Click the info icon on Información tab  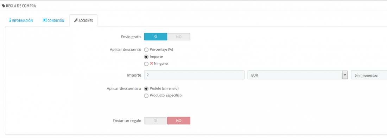point(10,20)
